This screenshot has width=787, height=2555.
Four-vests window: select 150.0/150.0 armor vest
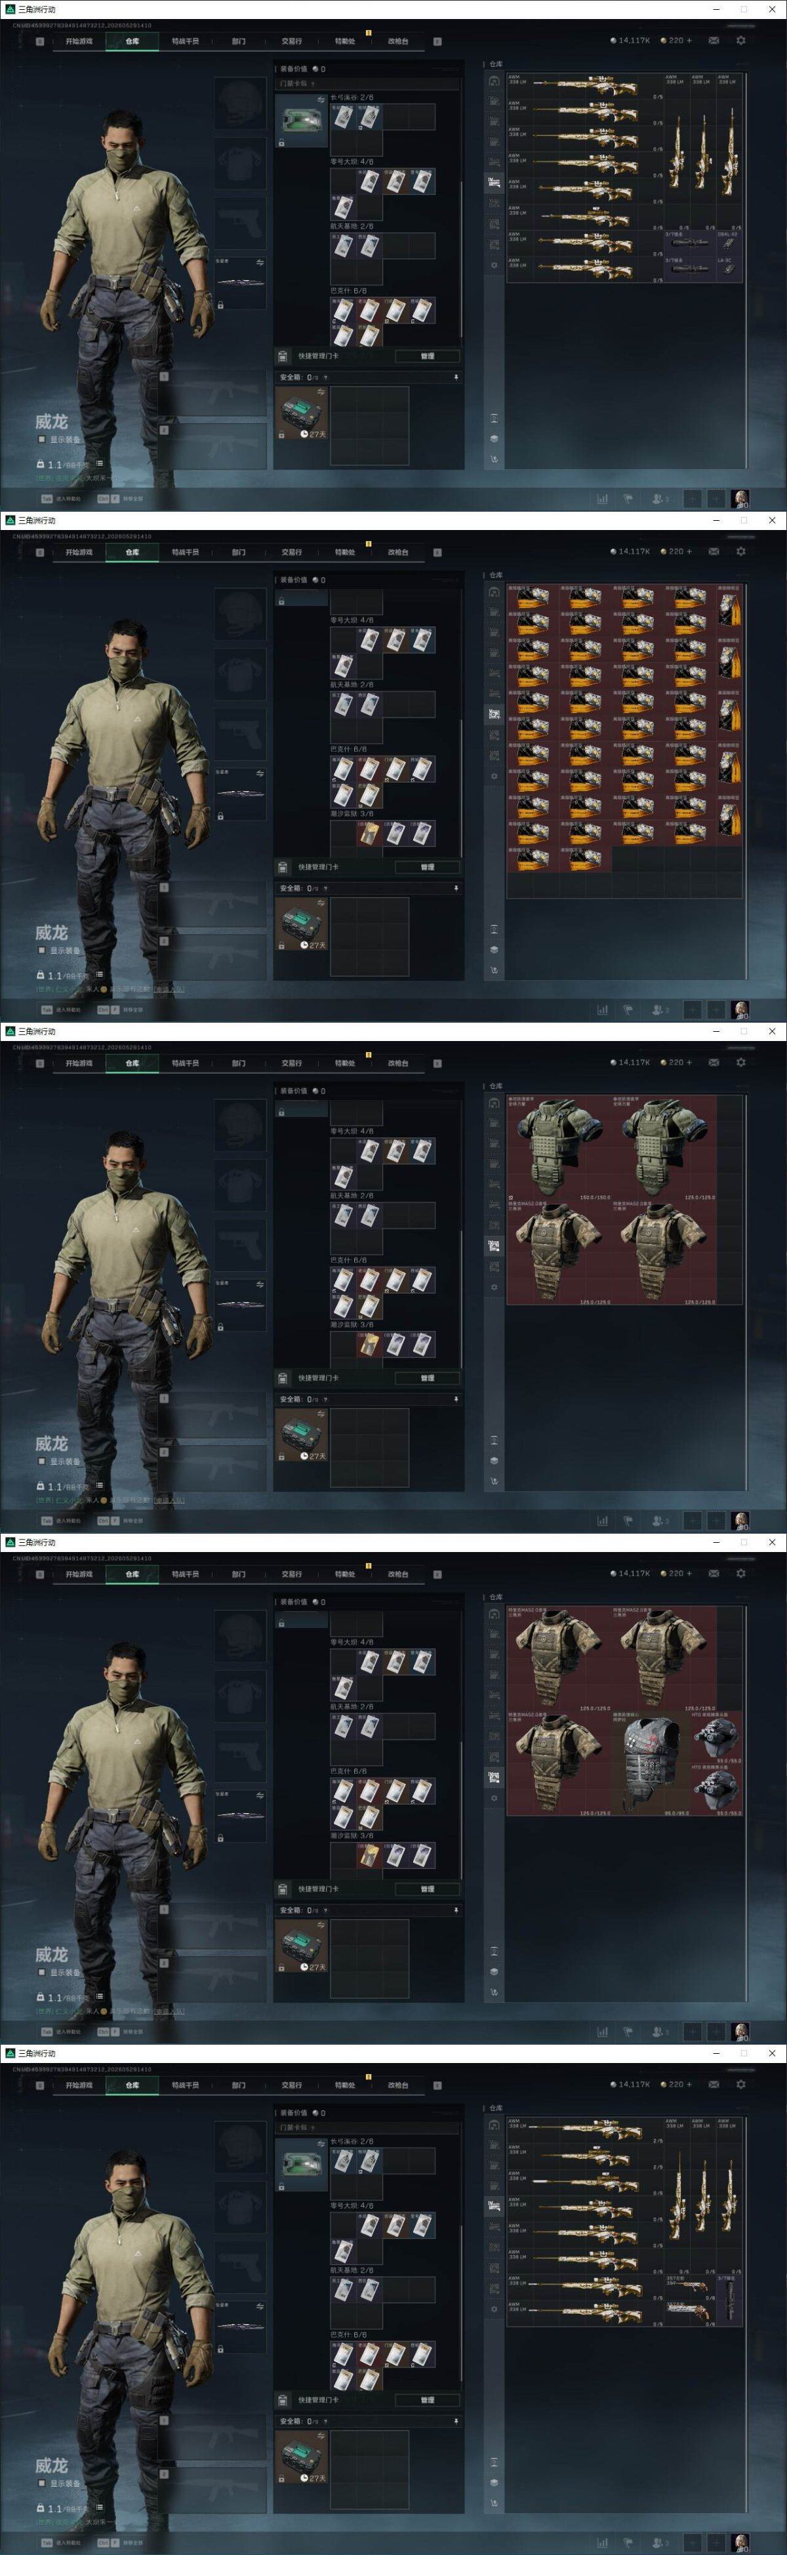(x=559, y=1149)
